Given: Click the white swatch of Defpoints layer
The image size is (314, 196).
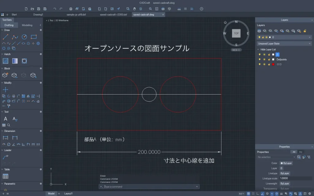Looking at the screenshot, I should pos(273,59).
